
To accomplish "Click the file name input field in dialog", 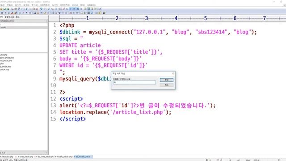I will point(135,82).
